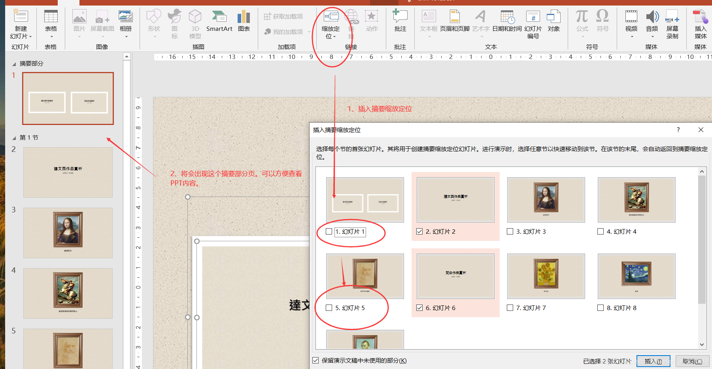Expand Audio (音频) dropdown arrow
The image size is (712, 369).
coord(652,37)
